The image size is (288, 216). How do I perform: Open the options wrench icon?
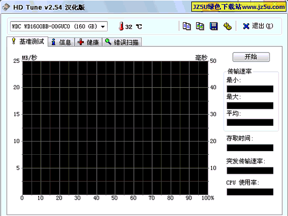pyautogui.click(x=227, y=26)
